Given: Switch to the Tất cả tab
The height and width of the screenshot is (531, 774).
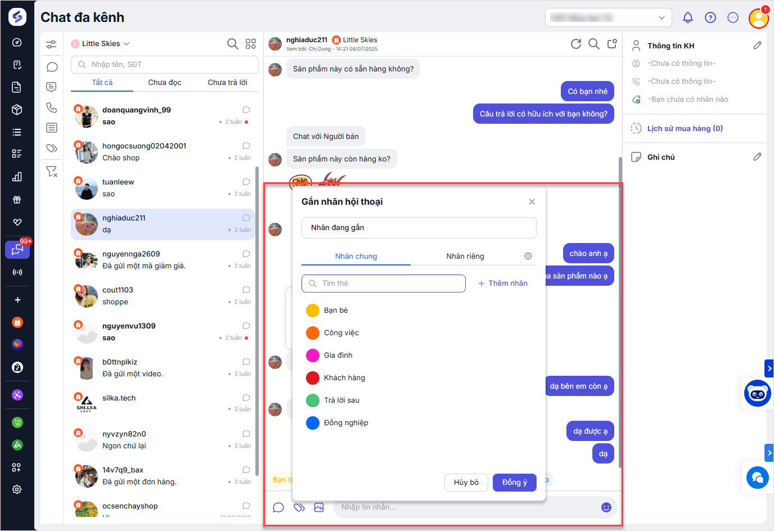Looking at the screenshot, I should click(x=102, y=82).
